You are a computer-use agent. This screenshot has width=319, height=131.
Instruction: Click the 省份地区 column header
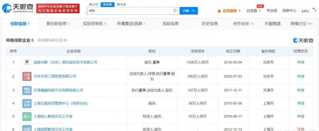268,51
